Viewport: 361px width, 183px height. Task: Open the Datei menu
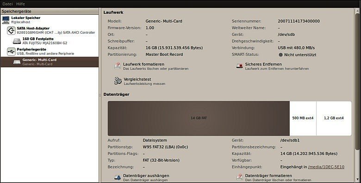(7, 4)
